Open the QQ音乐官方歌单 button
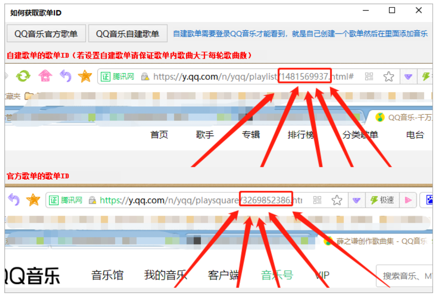 click(46, 34)
